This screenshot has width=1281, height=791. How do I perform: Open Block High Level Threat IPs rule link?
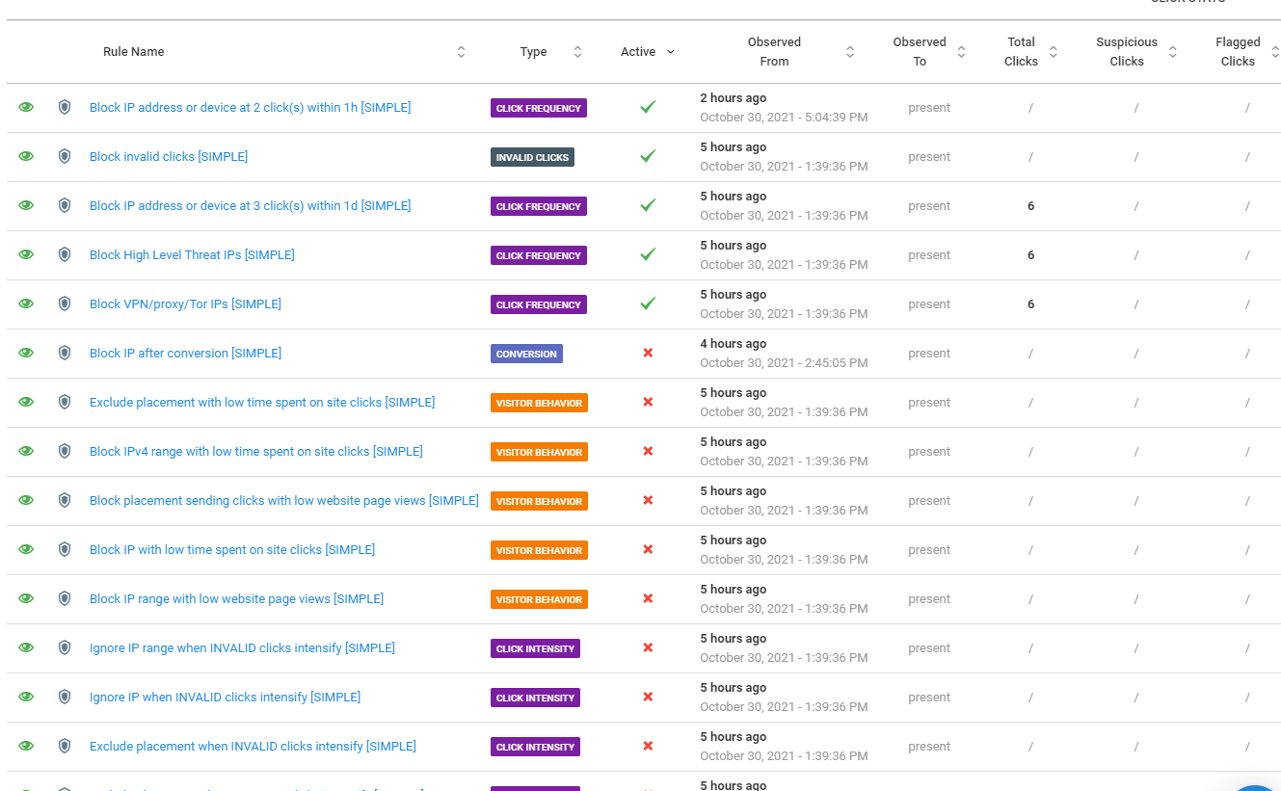[192, 255]
